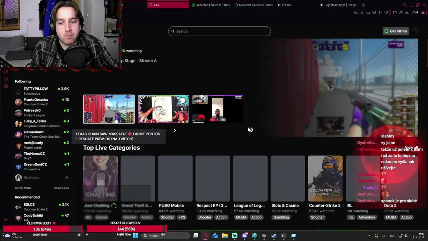The height and width of the screenshot is (241, 428).
Task: Open Kick app icon in taskbar
Action: (235, 236)
